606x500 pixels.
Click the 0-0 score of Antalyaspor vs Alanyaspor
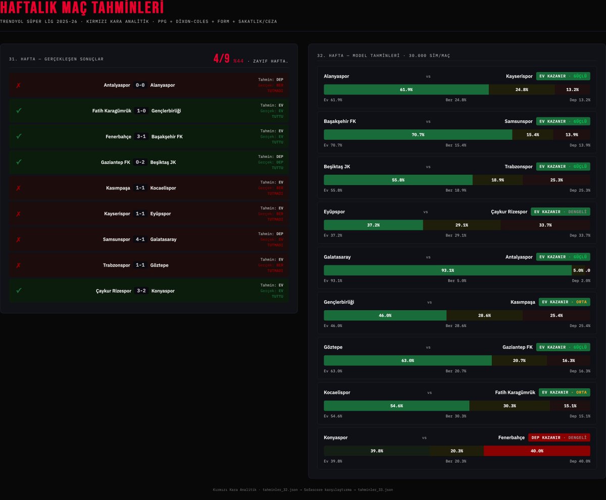pyautogui.click(x=140, y=85)
